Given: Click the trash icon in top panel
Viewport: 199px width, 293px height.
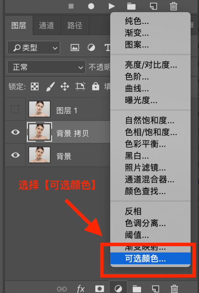Looking at the screenshot, I should 173,6.
